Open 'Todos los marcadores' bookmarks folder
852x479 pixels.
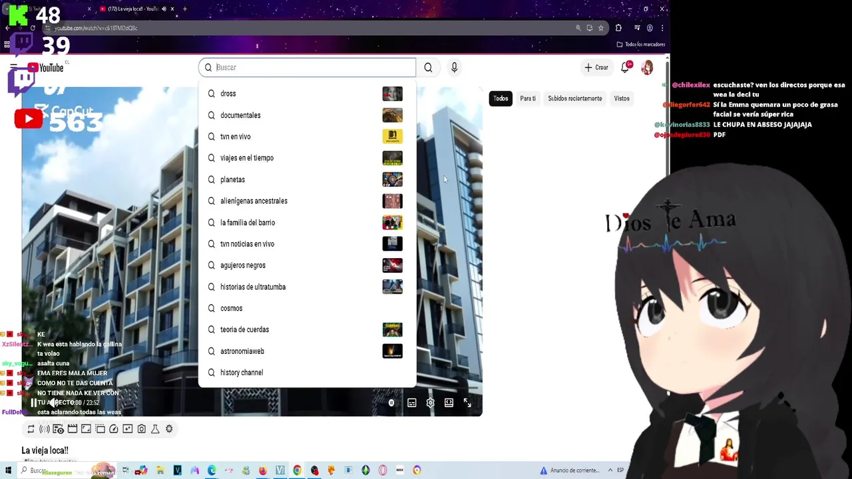pos(640,45)
